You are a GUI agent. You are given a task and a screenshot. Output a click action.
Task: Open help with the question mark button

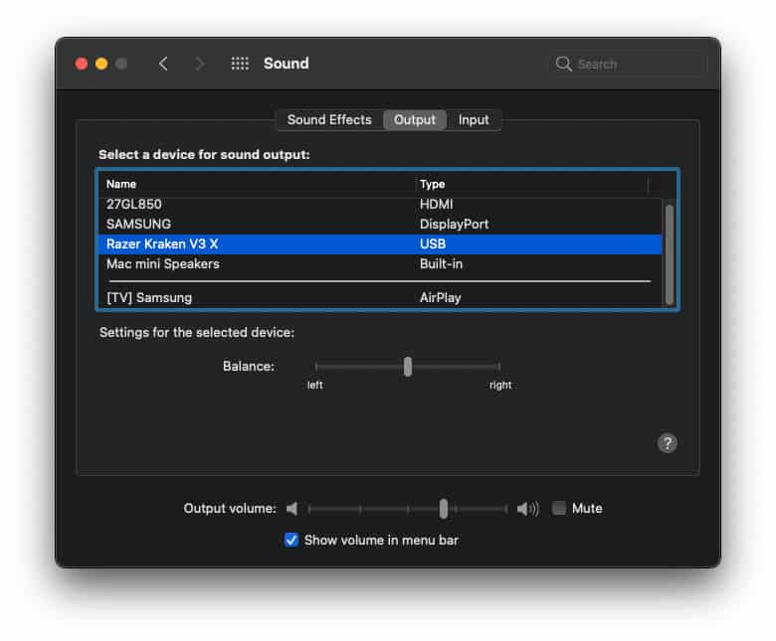pyautogui.click(x=668, y=443)
